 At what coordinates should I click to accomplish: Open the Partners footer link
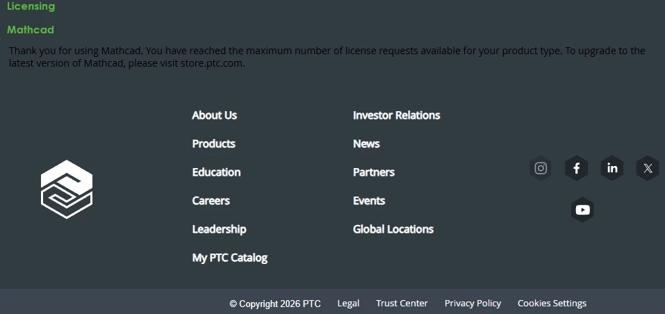(x=373, y=172)
